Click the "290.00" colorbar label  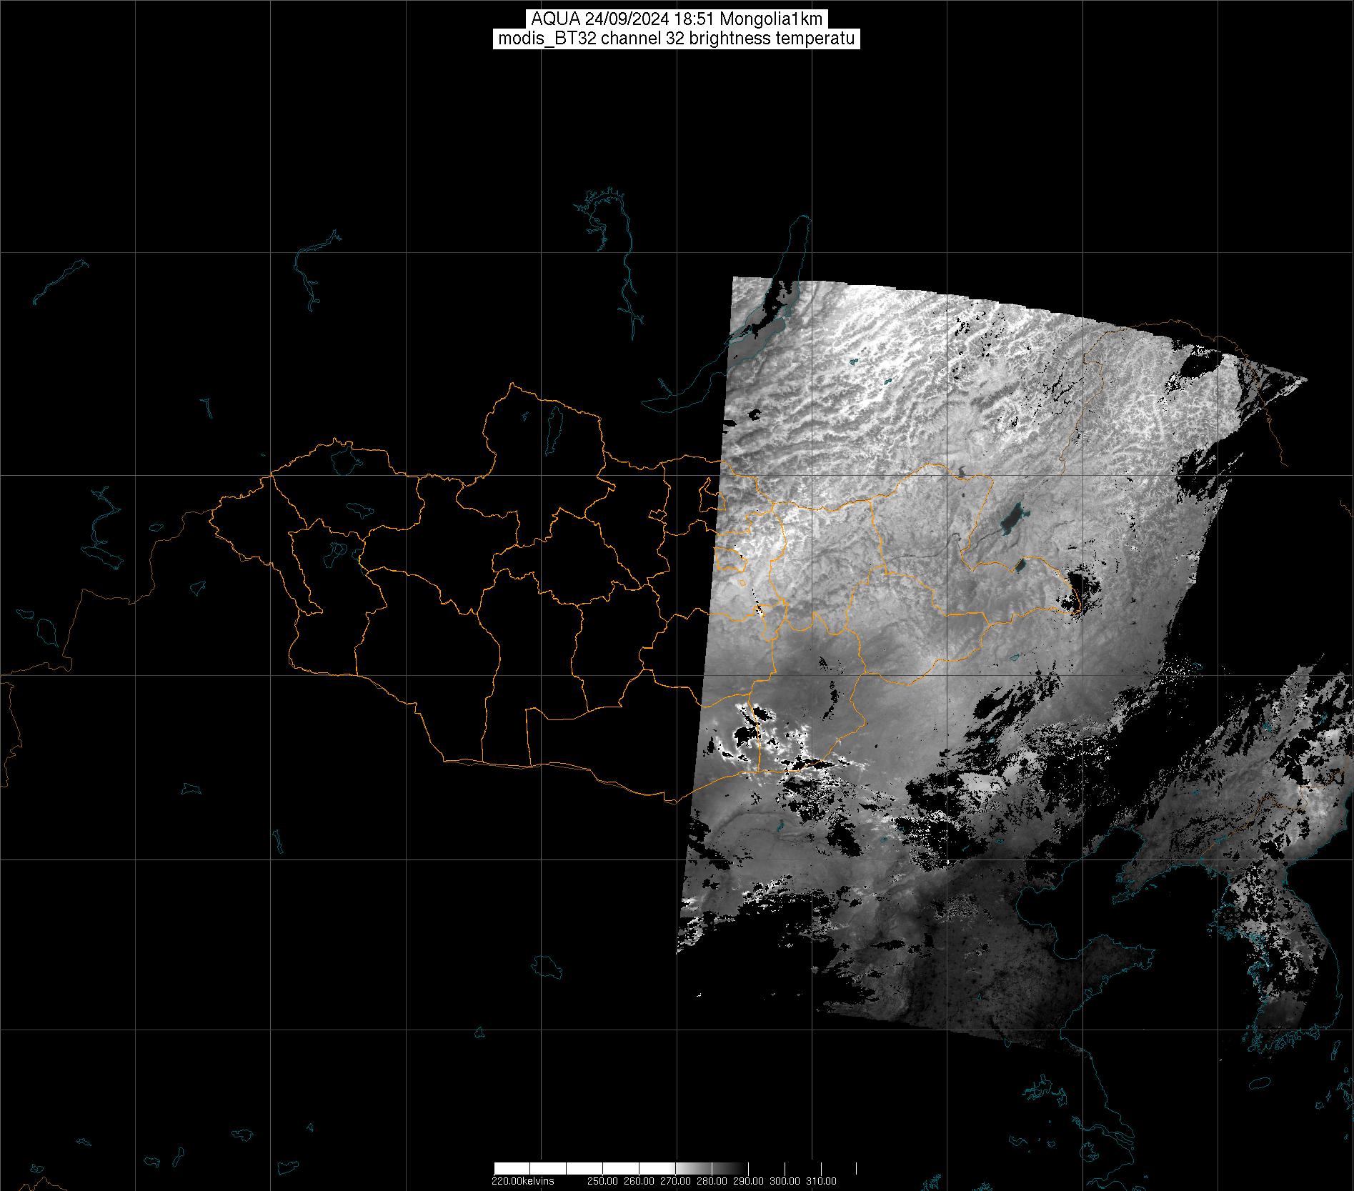[x=748, y=1181]
